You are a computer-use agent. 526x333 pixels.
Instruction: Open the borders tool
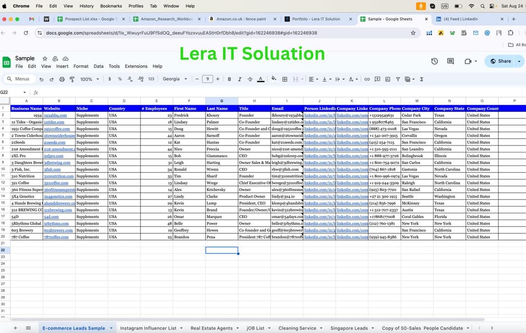pyautogui.click(x=285, y=79)
